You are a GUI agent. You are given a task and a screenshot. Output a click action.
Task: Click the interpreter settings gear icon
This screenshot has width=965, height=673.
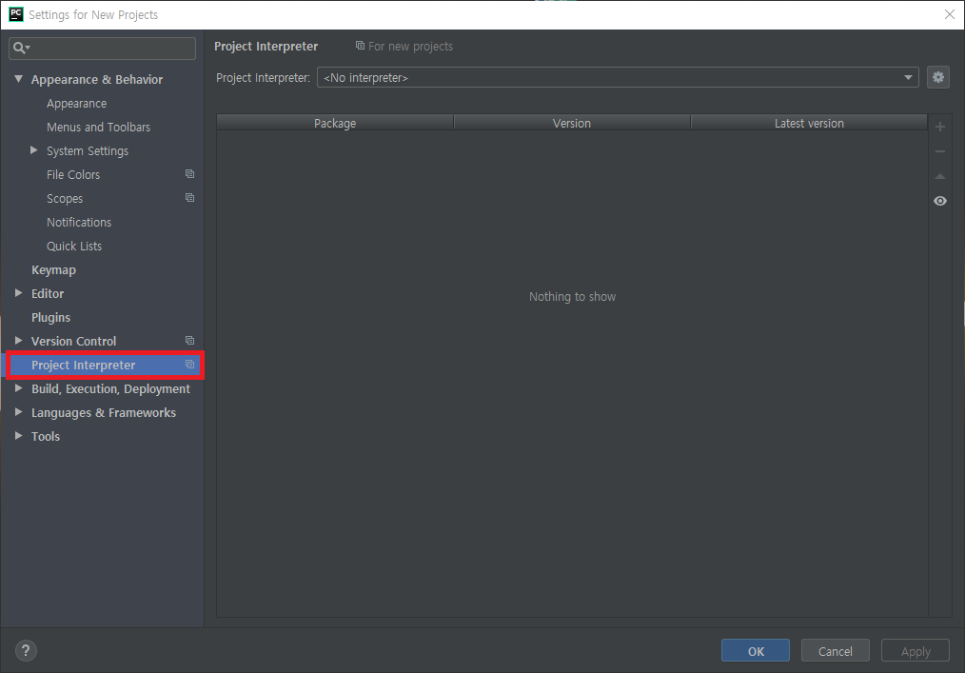938,78
